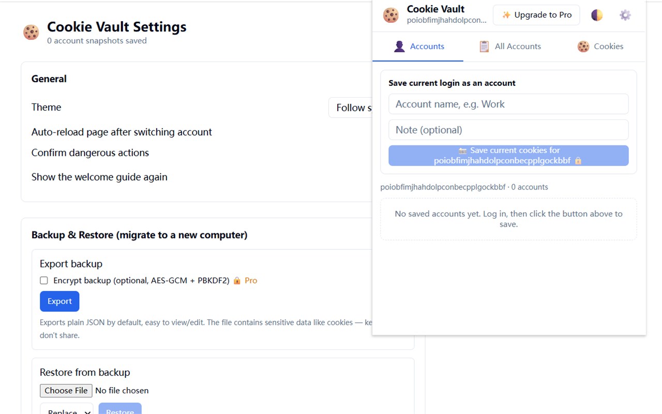Click the theme toggle moon icon
662x414 pixels.
597,15
